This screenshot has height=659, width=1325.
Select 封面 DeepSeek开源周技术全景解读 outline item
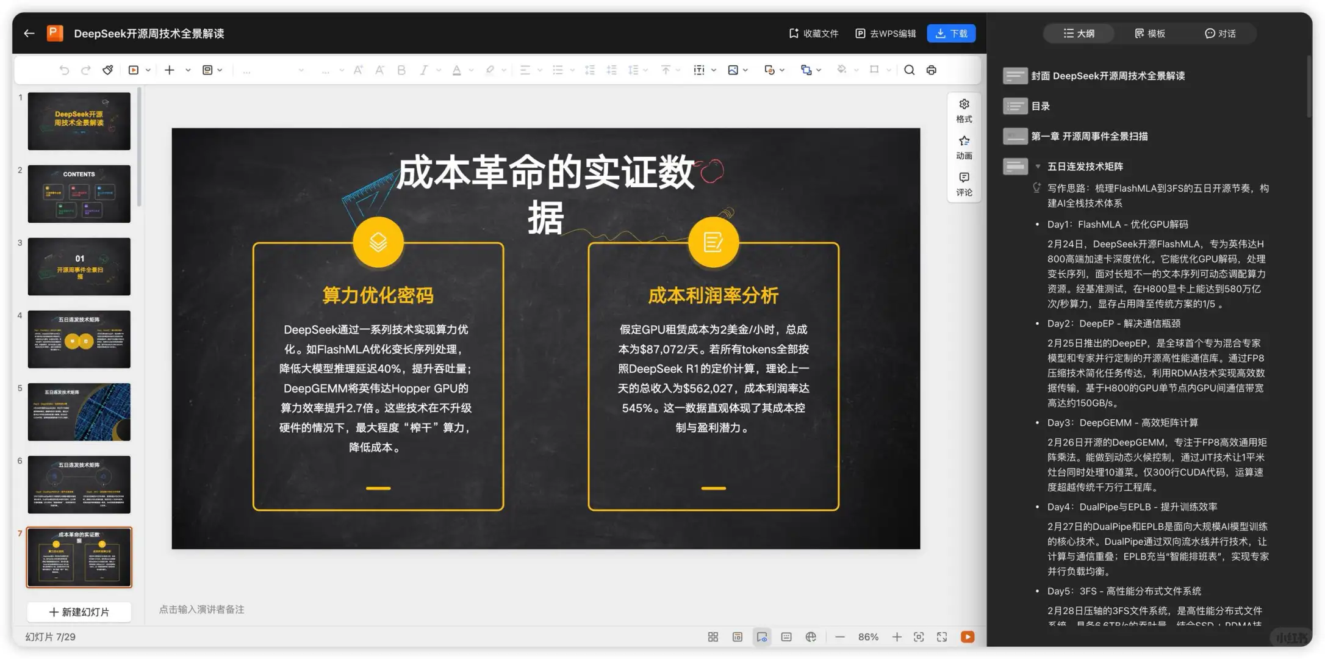(1108, 76)
